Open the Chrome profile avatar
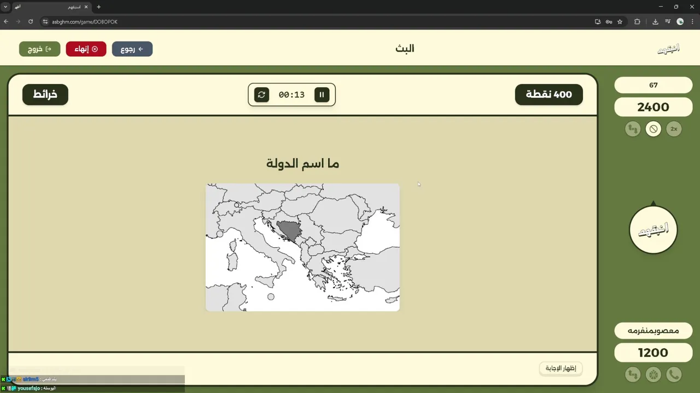The image size is (700, 393). pyautogui.click(x=680, y=22)
